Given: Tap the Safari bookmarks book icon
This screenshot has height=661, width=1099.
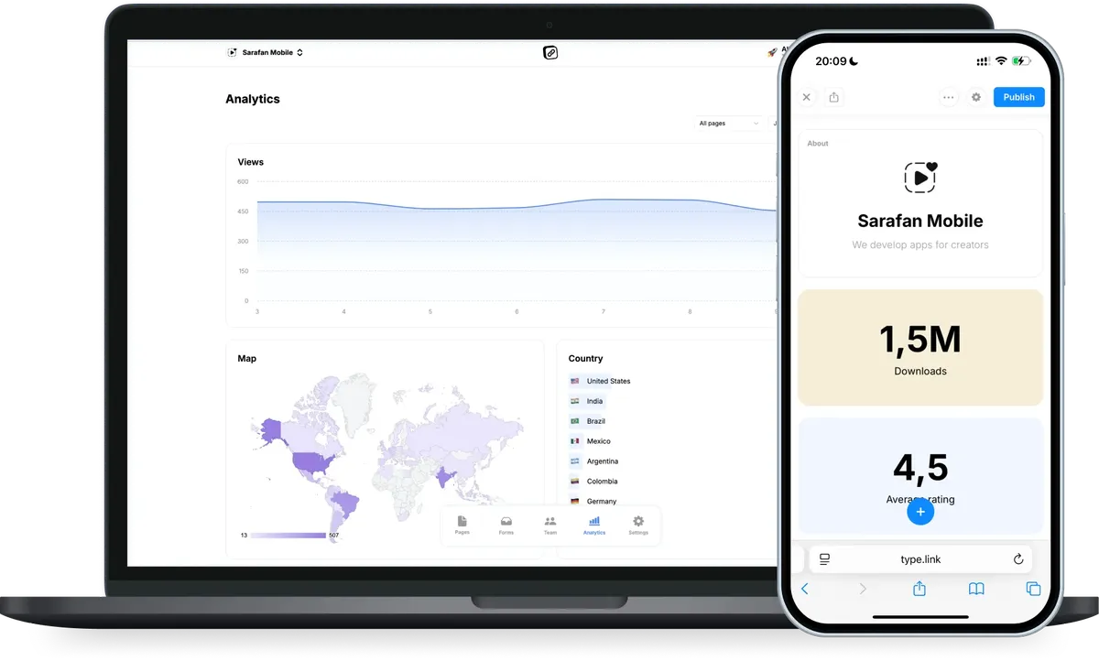Looking at the screenshot, I should coord(976,589).
